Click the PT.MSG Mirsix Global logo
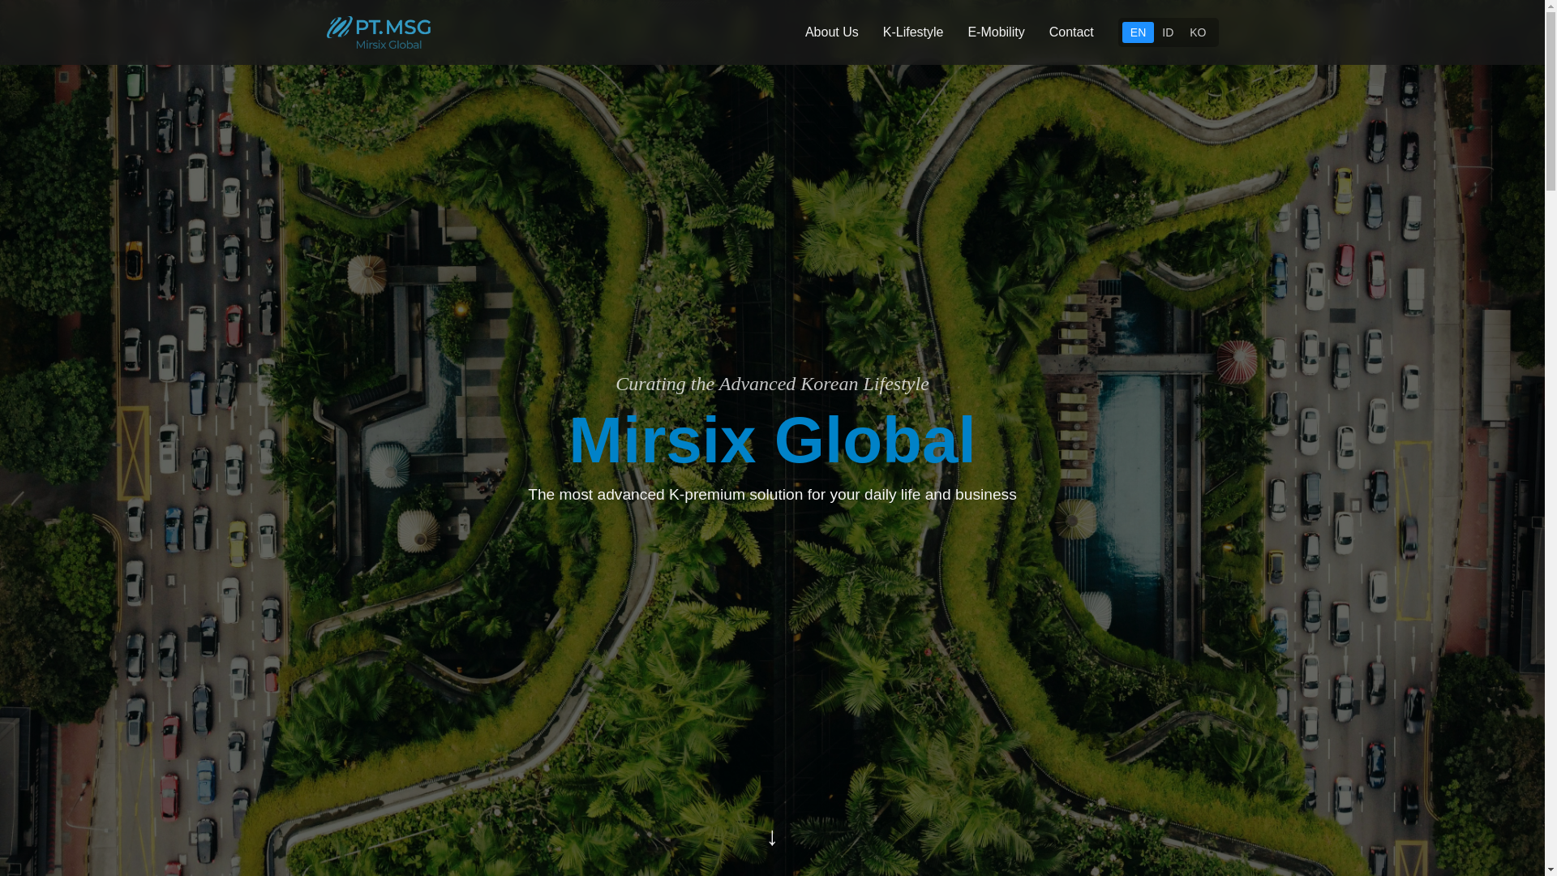 pyautogui.click(x=379, y=32)
